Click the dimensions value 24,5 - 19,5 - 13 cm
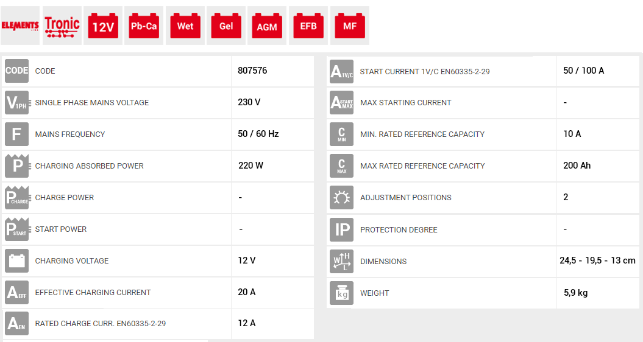Screen dimensions: 643x342 coord(597,260)
